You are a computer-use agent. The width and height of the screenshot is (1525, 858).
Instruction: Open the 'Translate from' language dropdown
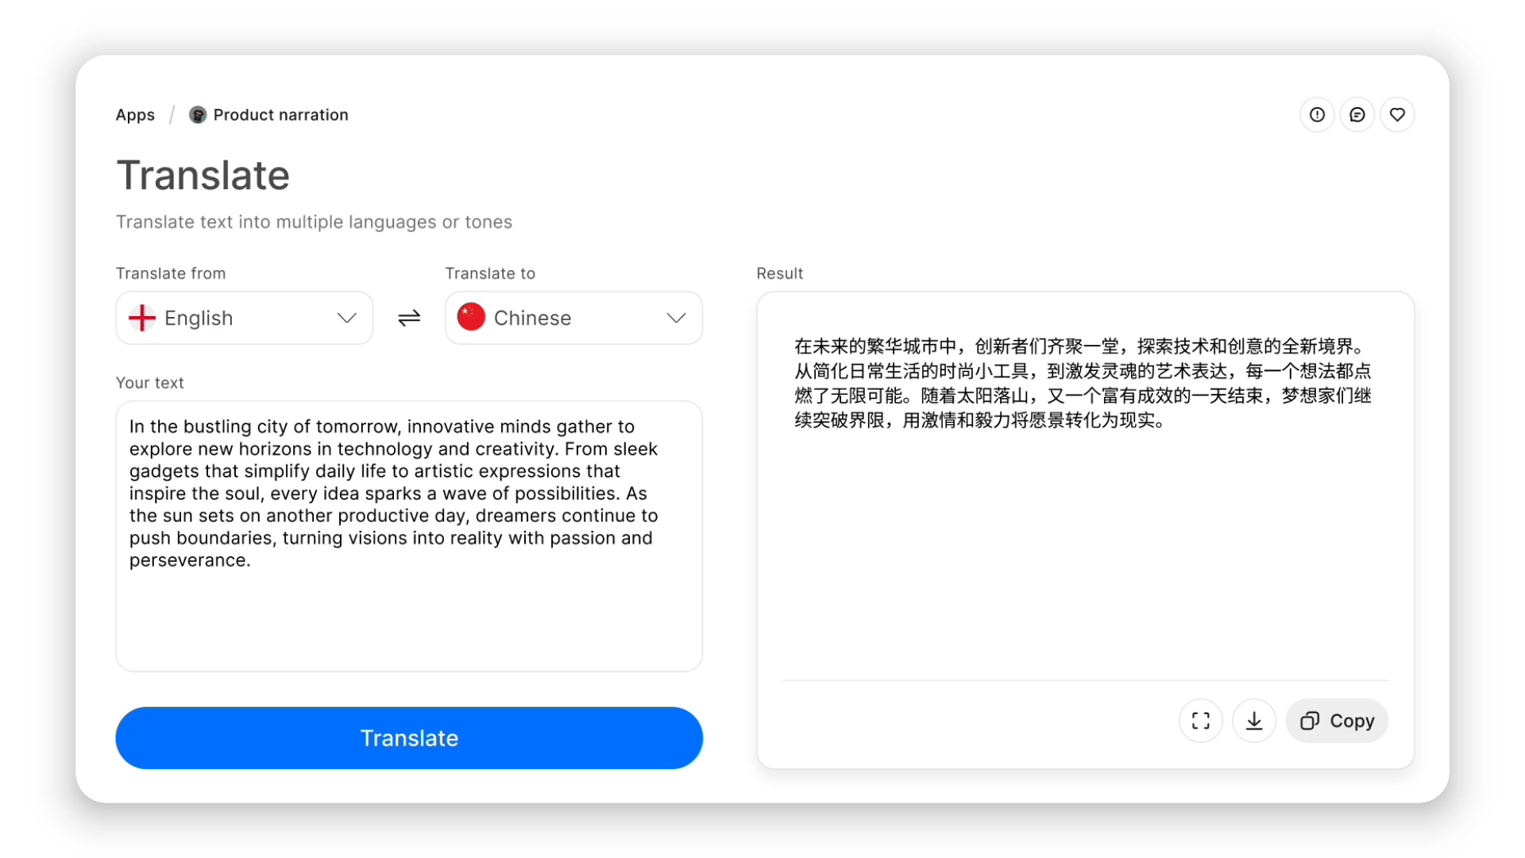click(x=244, y=318)
